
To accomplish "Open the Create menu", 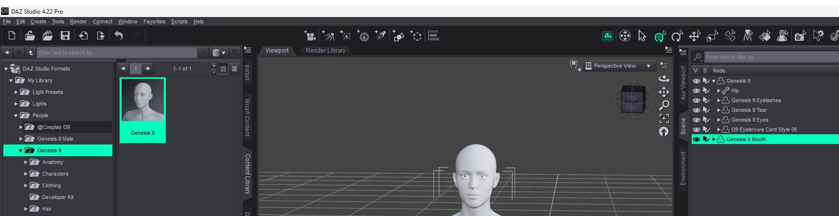I will (x=38, y=21).
